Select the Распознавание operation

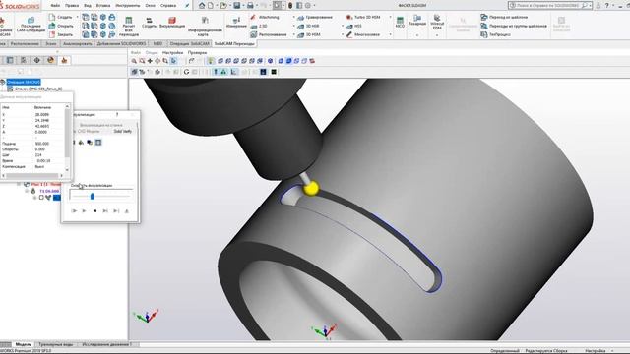coord(269,34)
